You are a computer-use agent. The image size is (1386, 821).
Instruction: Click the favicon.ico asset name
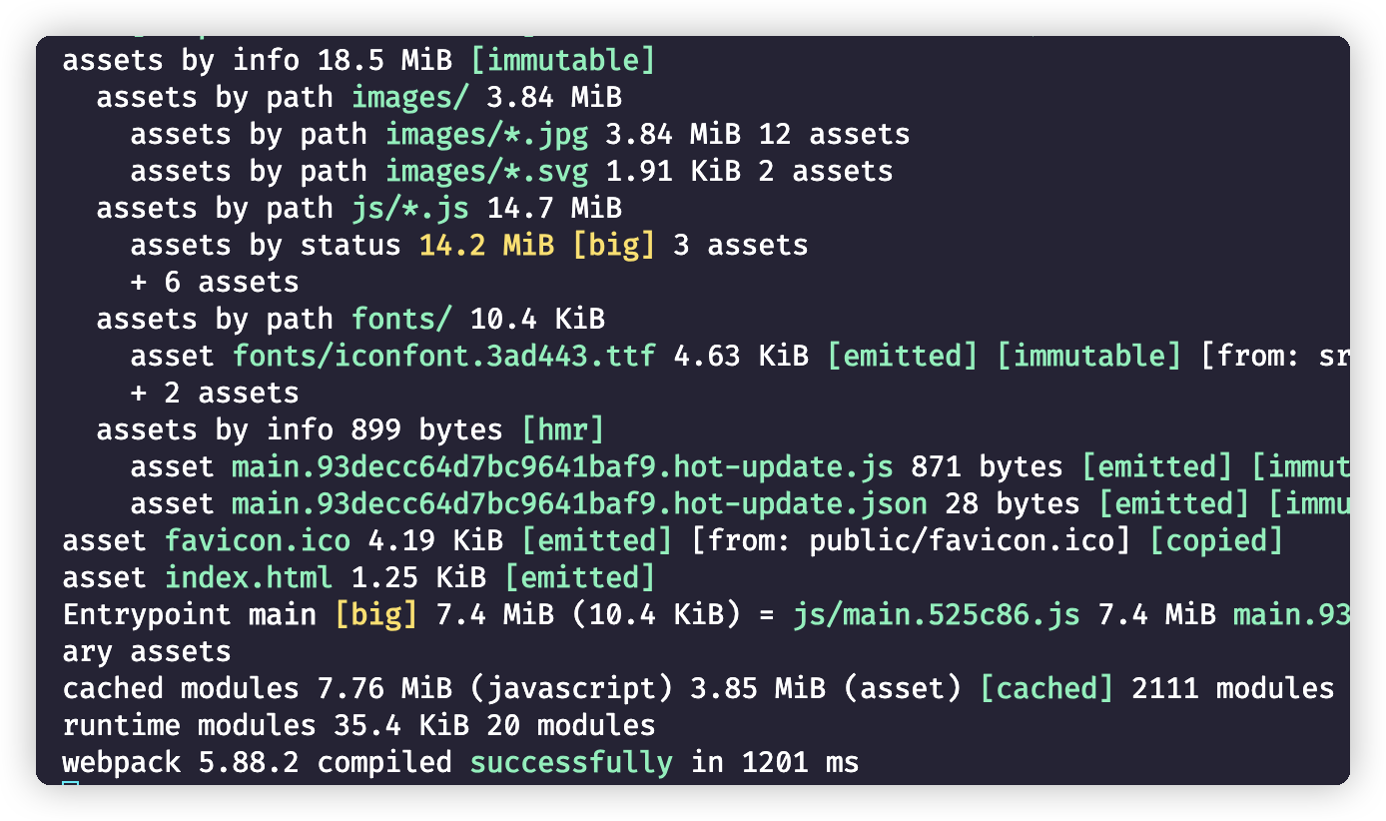pyautogui.click(x=258, y=540)
